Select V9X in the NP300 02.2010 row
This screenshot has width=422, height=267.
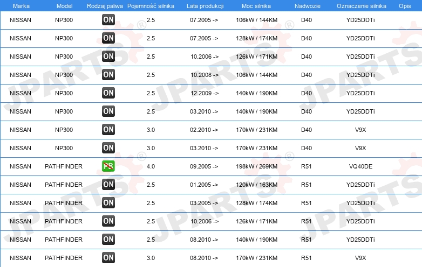point(360,130)
